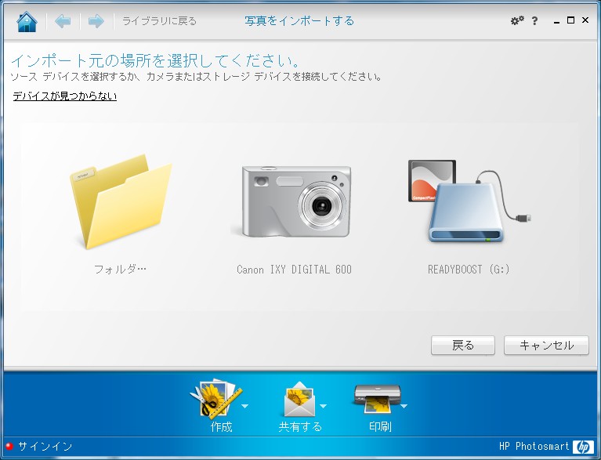Click the forward arrow navigation icon
The width and height of the screenshot is (601, 460).
click(96, 21)
